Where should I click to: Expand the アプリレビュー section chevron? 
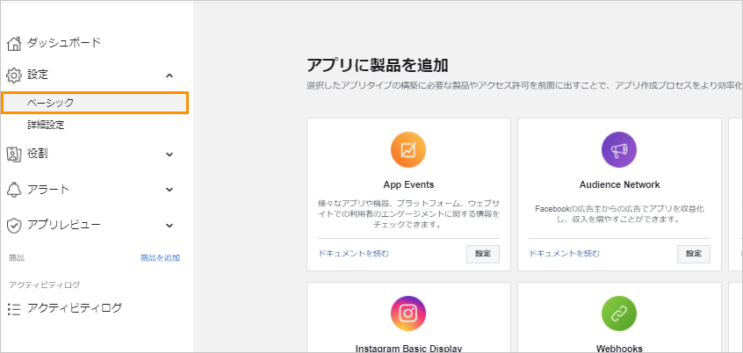[170, 226]
